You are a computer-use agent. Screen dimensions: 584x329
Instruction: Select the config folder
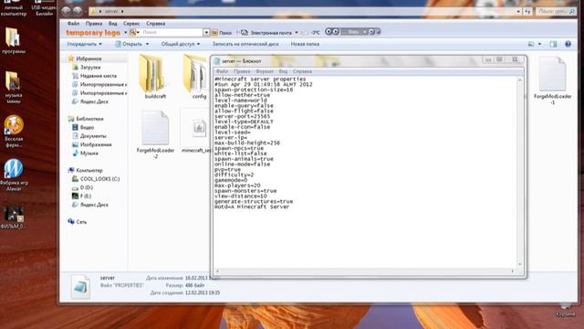click(196, 77)
